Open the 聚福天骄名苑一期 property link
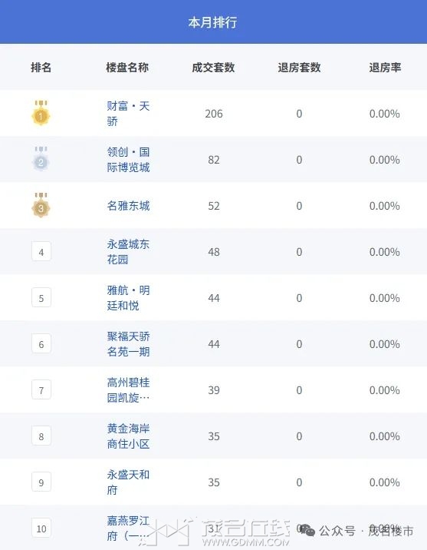427x550 pixels. [128, 344]
